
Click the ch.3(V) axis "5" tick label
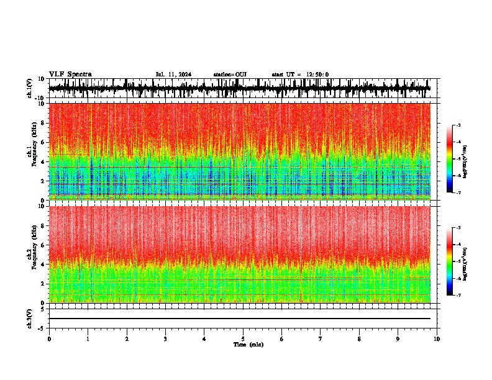point(43,309)
